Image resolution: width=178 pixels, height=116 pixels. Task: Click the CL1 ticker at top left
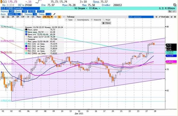(4, 2)
